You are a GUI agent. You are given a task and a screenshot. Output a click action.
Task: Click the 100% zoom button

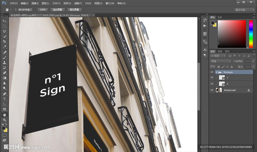coord(43,10)
